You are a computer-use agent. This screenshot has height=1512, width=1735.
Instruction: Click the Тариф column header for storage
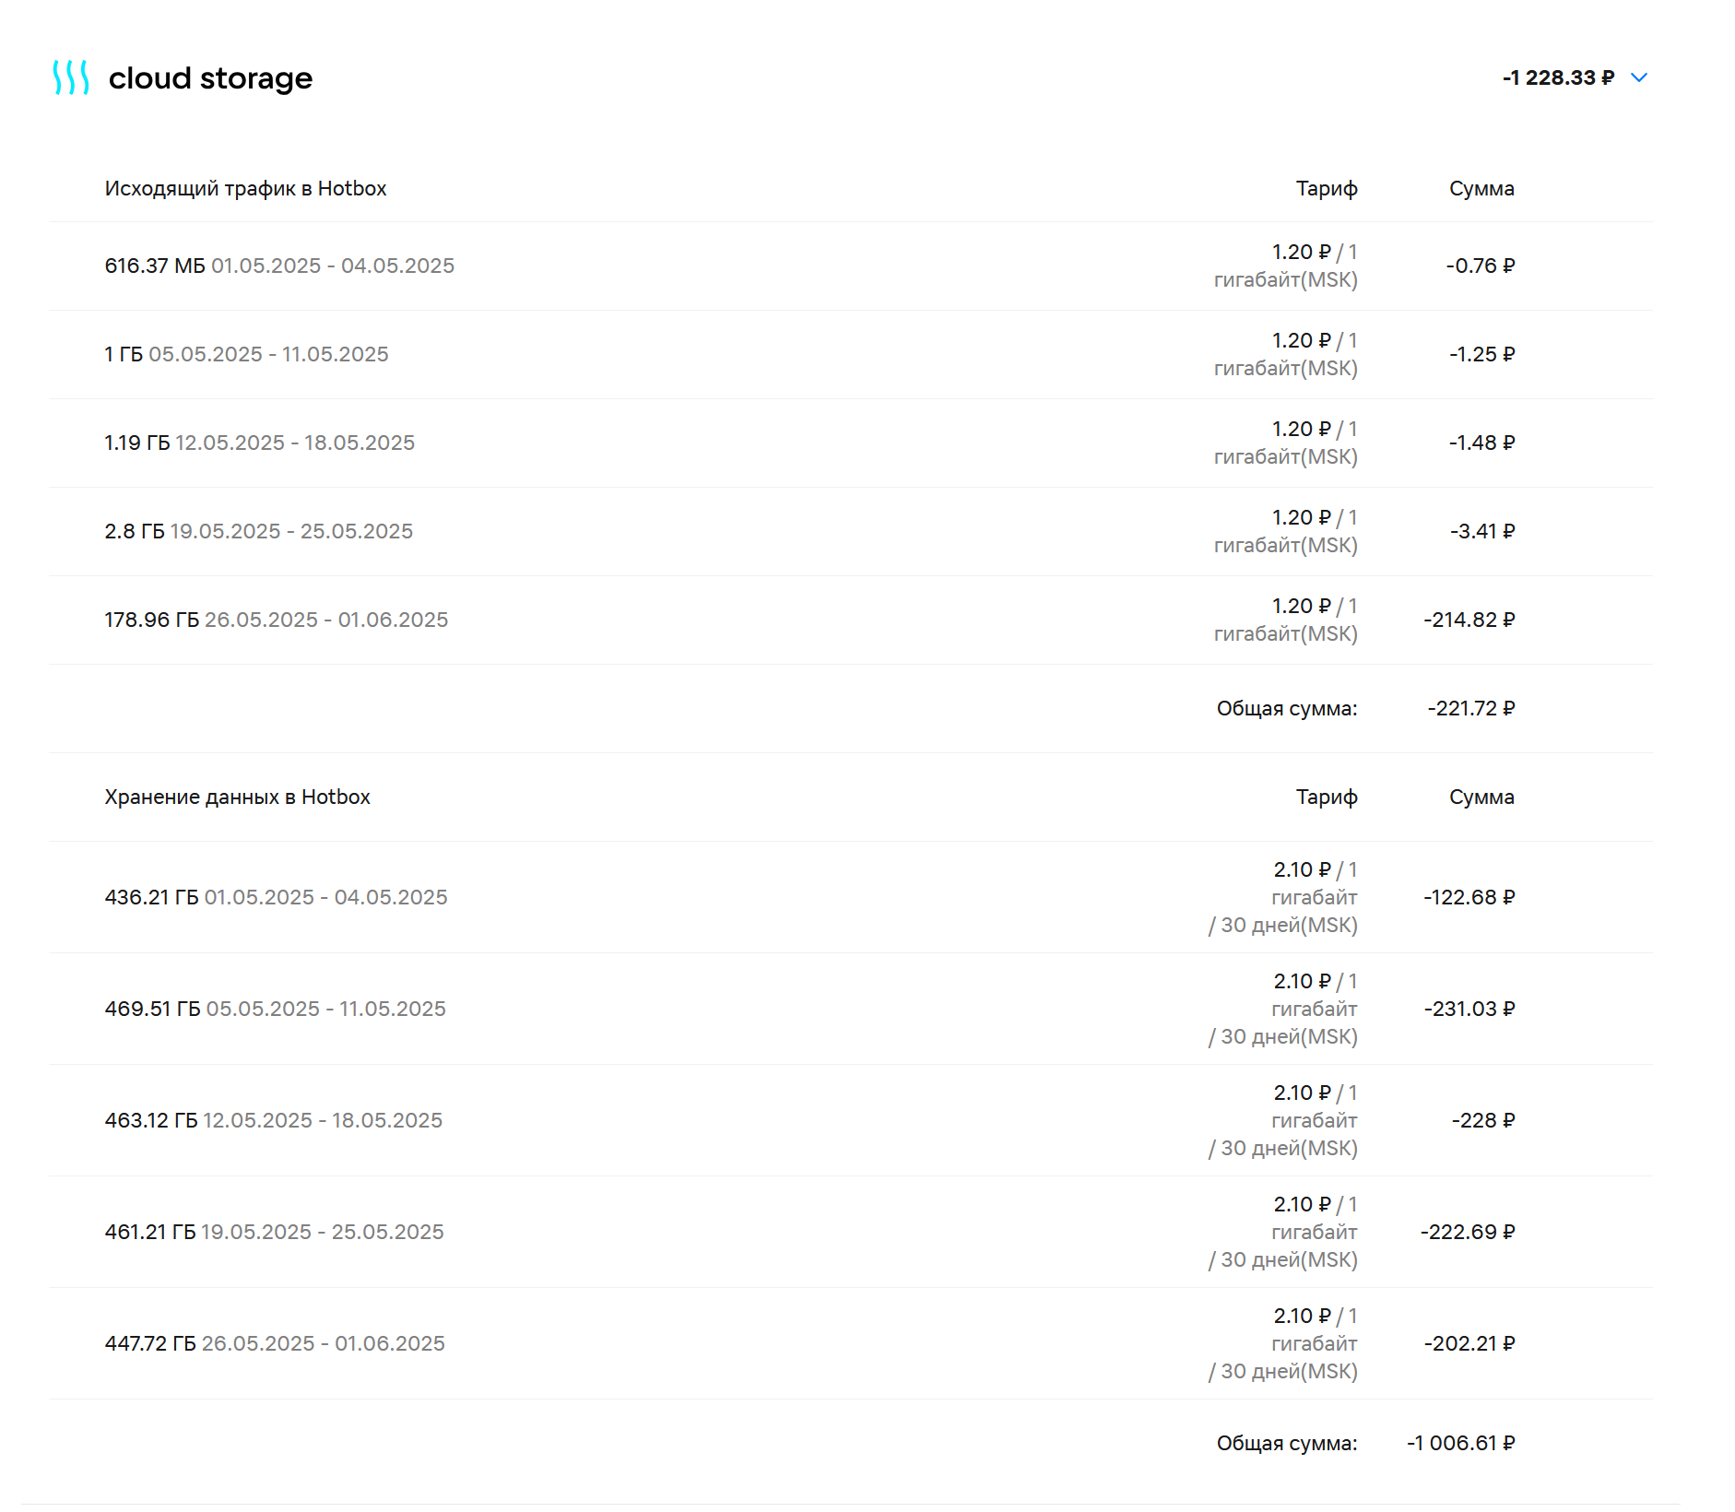1327,797
